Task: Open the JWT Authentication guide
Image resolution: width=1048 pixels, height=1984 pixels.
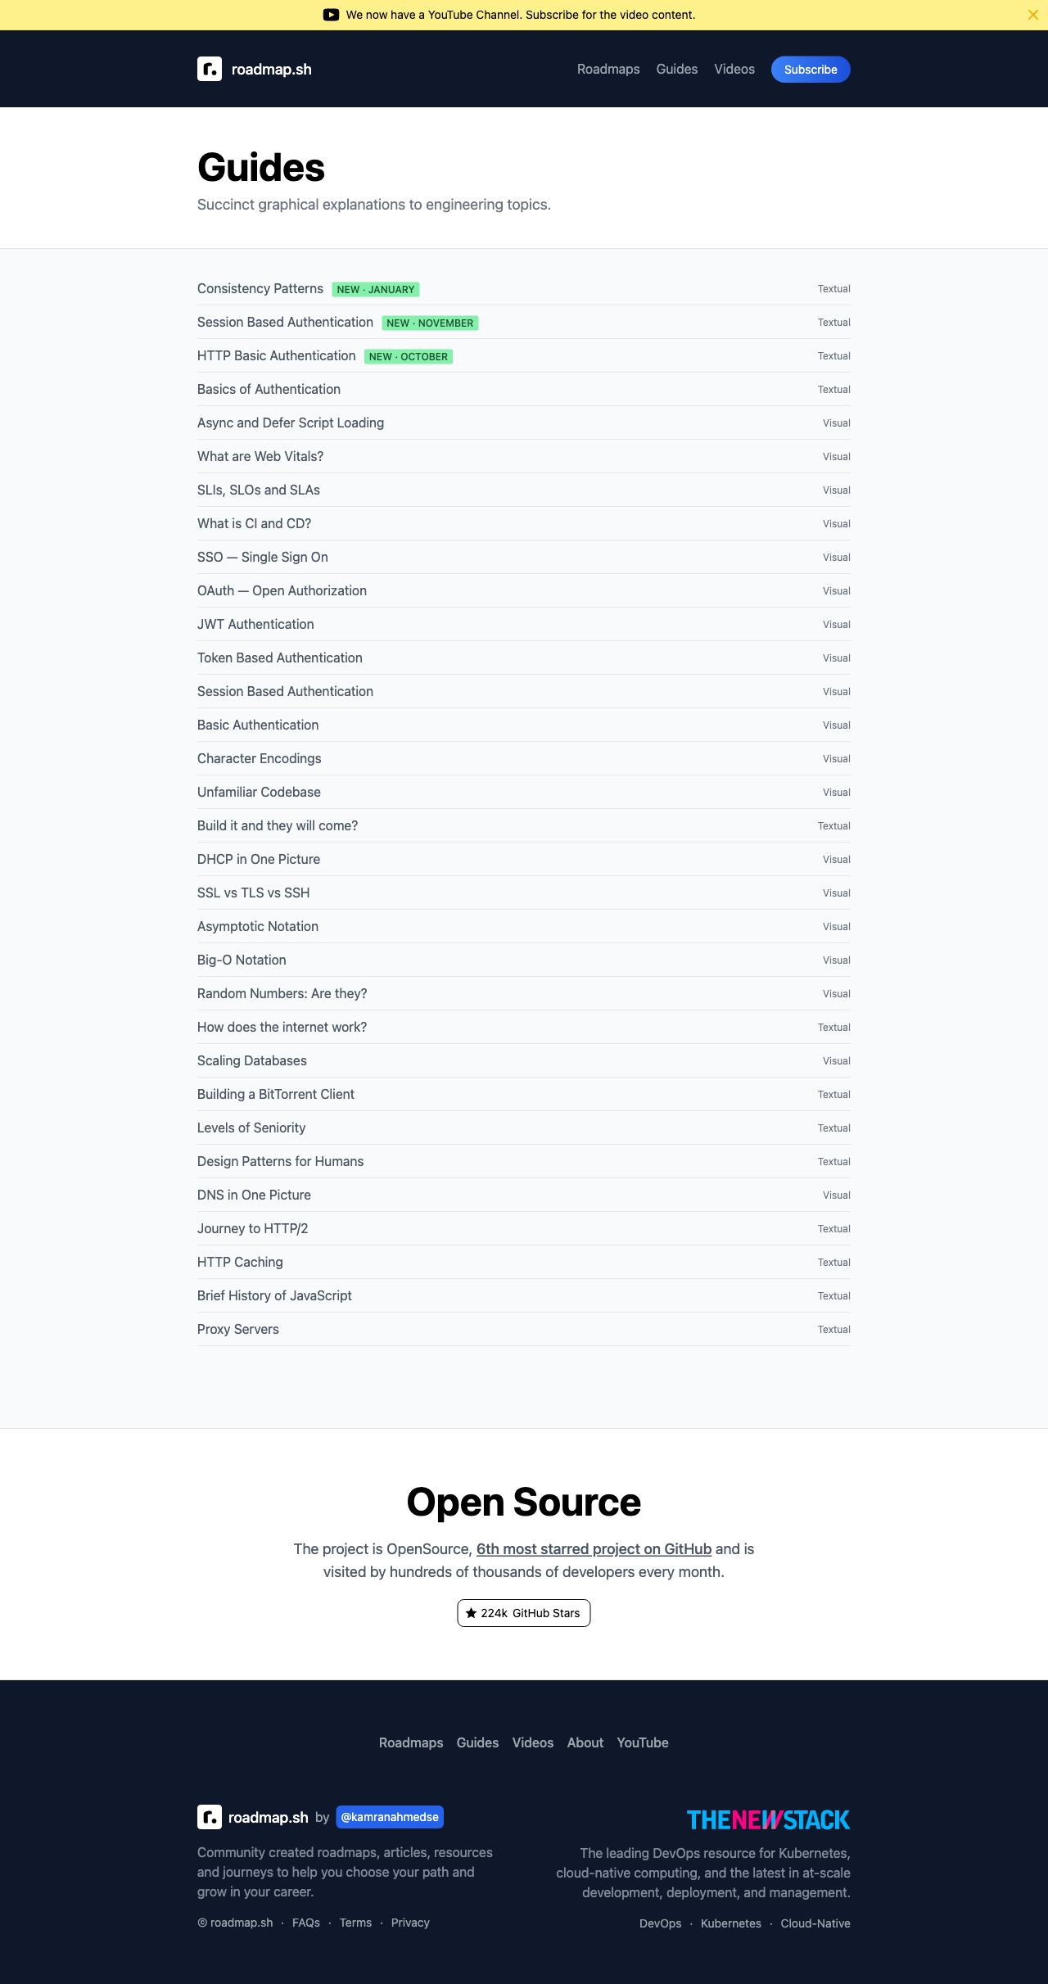Action: pyautogui.click(x=255, y=624)
